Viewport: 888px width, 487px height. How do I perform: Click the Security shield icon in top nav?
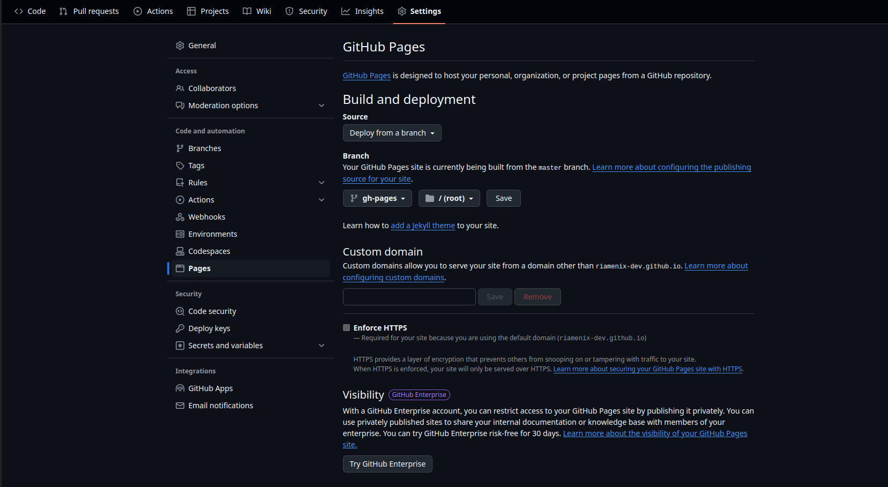point(289,11)
